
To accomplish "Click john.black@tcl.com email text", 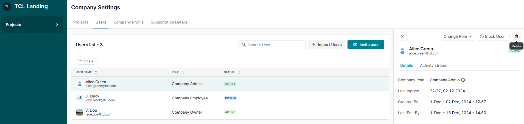I will (100, 100).
